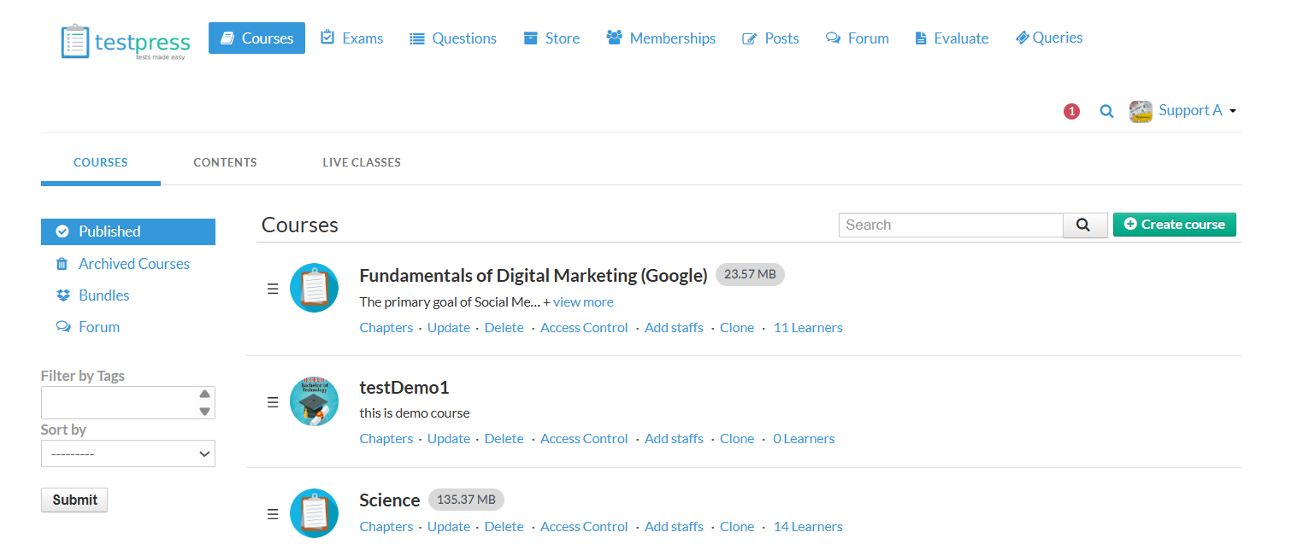Expand description with view more link
The image size is (1309, 544).
coord(583,302)
